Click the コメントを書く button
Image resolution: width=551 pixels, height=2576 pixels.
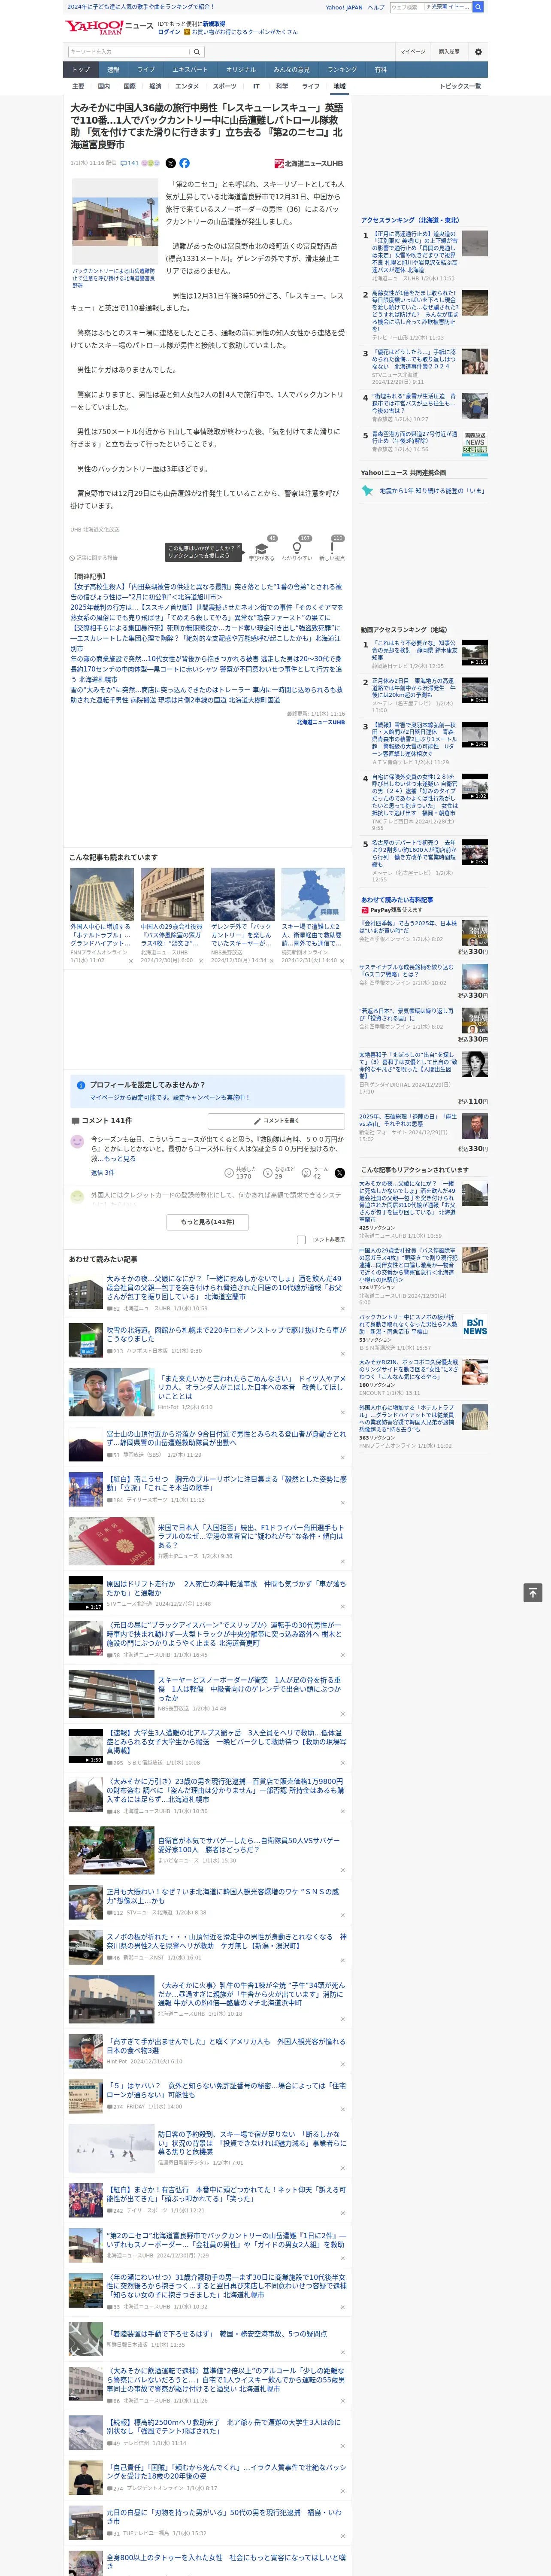[x=276, y=1121]
